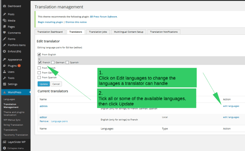Click the Forms feather icon
Viewport: 245px width, 151px height.
pyautogui.click(x=5, y=39)
